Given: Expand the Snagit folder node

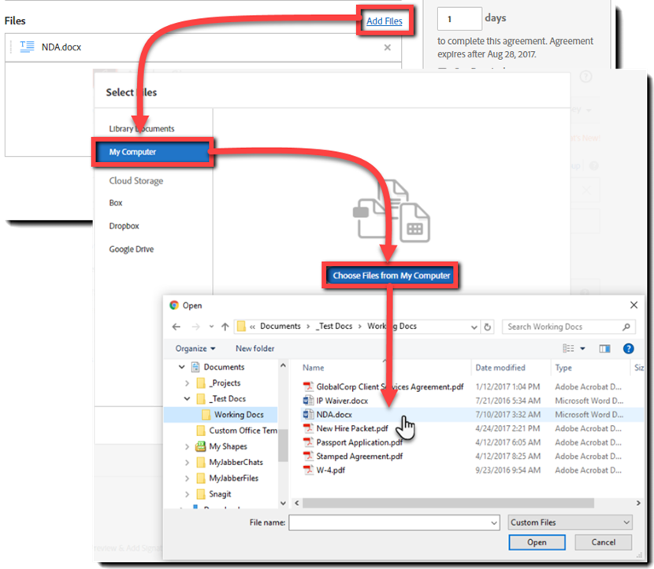Looking at the screenshot, I should tap(187, 494).
